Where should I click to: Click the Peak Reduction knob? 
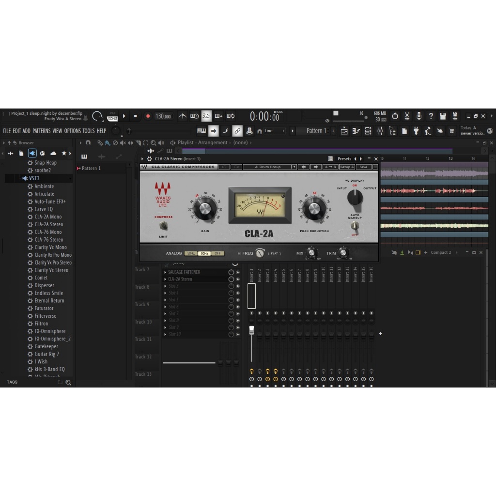pyautogui.click(x=314, y=208)
